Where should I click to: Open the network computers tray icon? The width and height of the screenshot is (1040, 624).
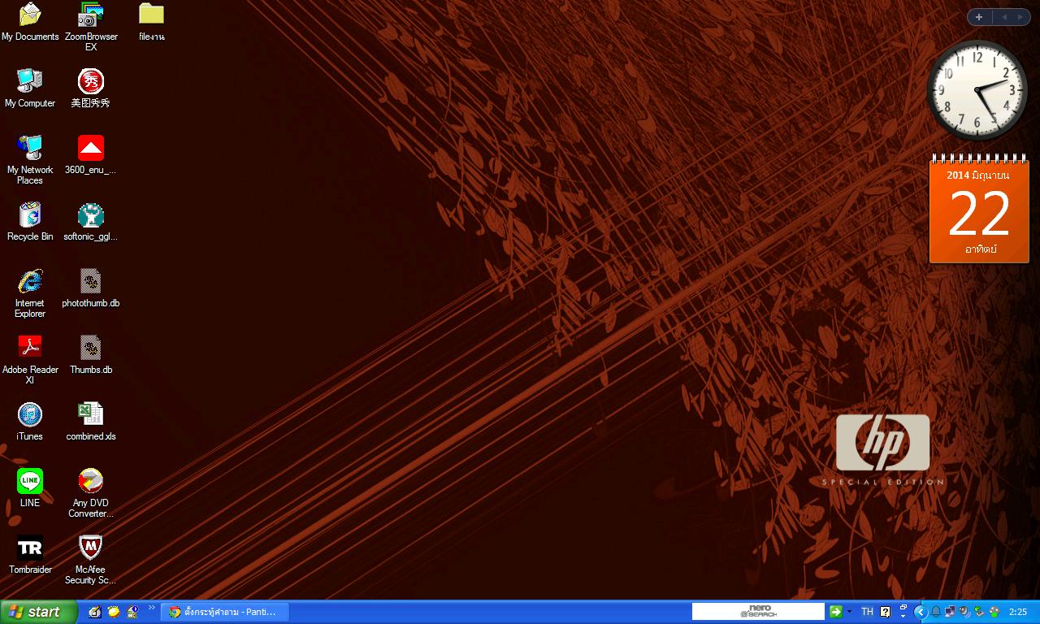point(950,612)
